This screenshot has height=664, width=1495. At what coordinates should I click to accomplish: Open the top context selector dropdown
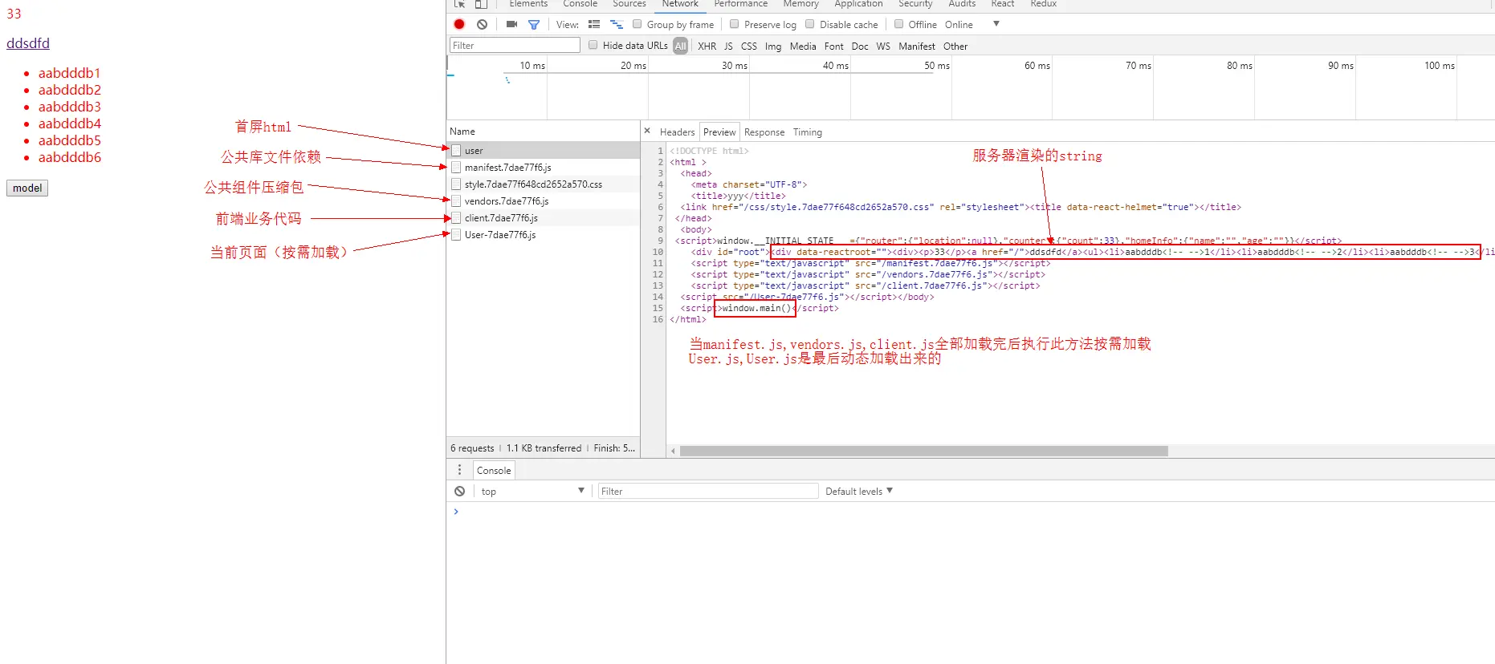[x=532, y=491]
